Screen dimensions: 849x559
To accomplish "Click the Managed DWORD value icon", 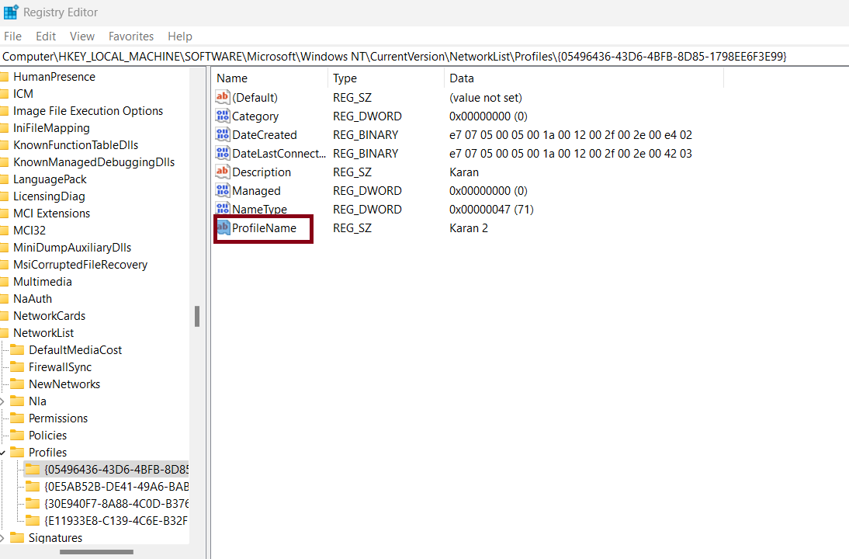I will pyautogui.click(x=224, y=191).
